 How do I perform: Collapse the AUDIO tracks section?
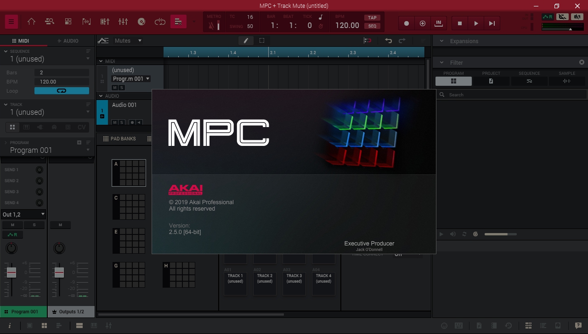coord(101,96)
